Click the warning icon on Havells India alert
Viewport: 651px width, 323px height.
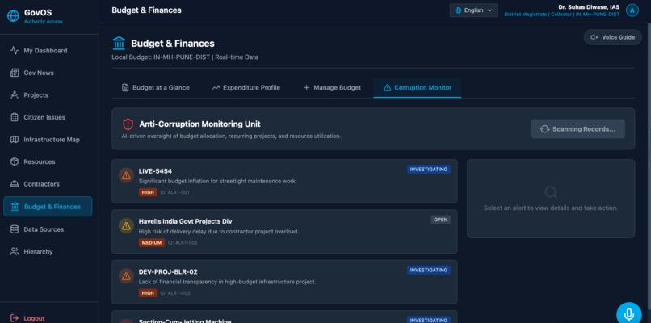pos(126,226)
